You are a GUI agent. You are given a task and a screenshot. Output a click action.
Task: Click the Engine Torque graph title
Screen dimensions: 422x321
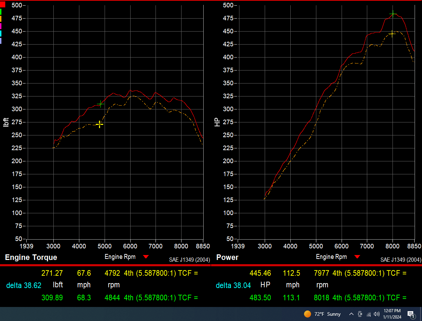coord(31,258)
